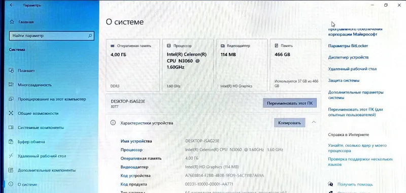
Task: Click the Буфер обмена clipboard icon
Action: click(11, 142)
